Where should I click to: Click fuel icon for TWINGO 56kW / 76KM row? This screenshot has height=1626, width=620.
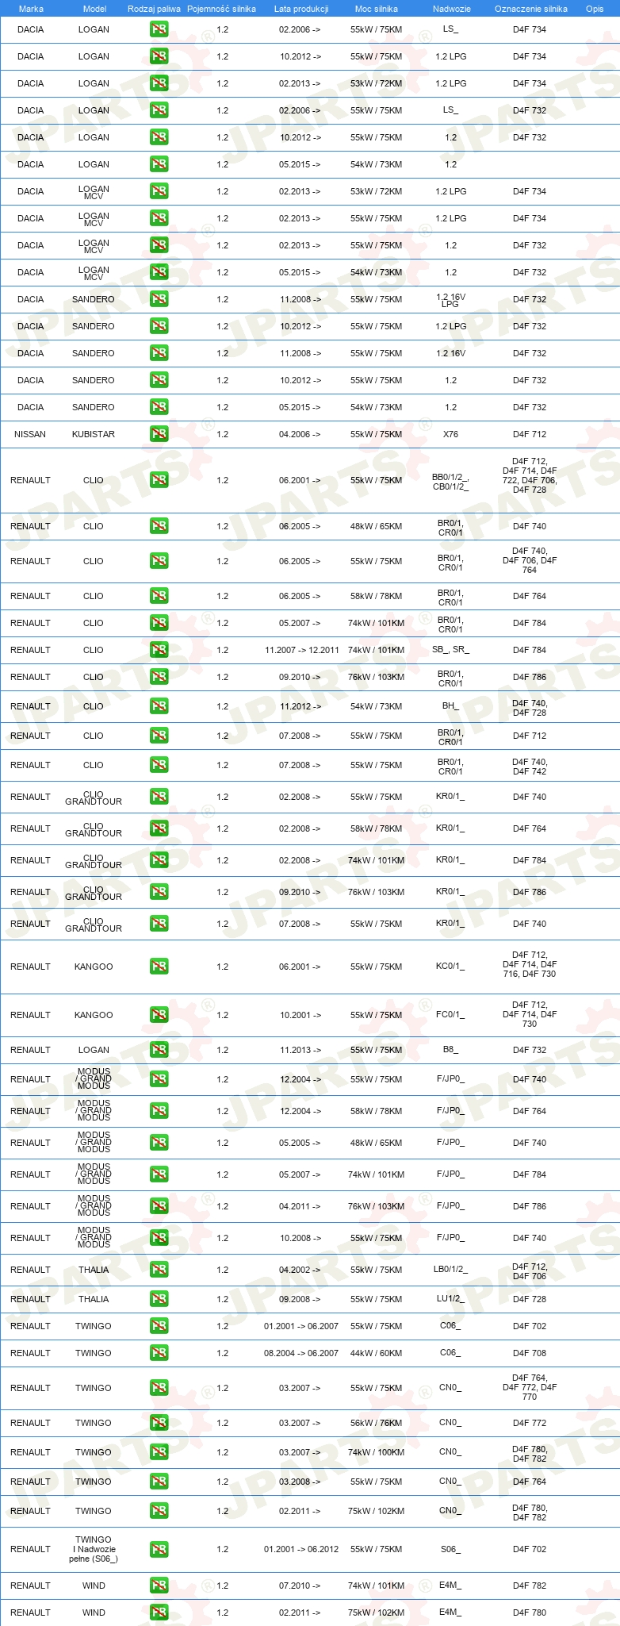[159, 1423]
